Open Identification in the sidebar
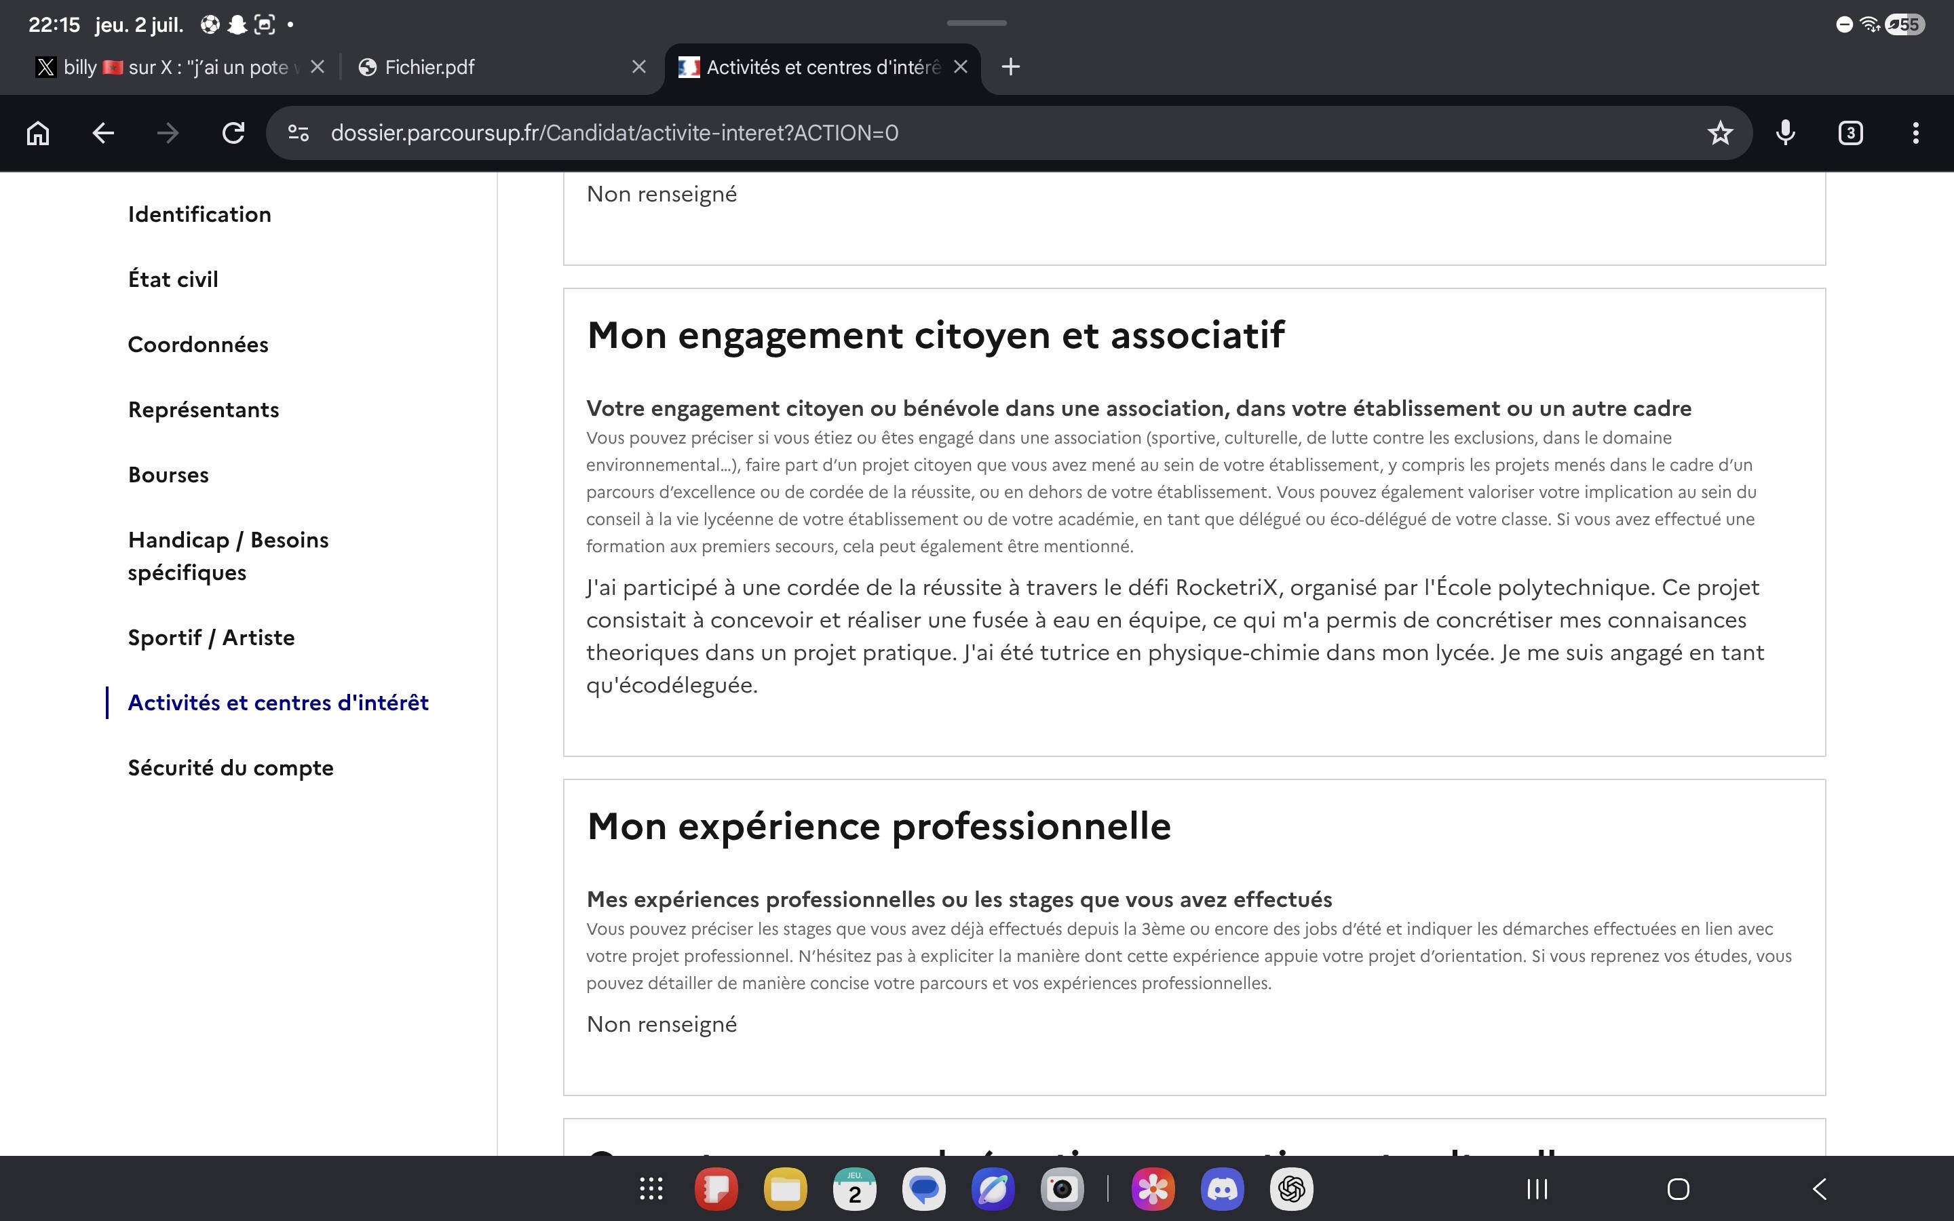This screenshot has height=1221, width=1954. 199,214
